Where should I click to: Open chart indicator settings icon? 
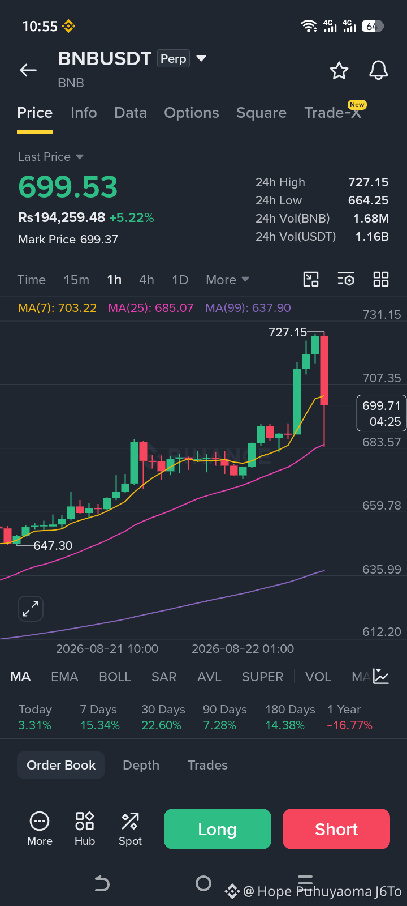pos(346,279)
